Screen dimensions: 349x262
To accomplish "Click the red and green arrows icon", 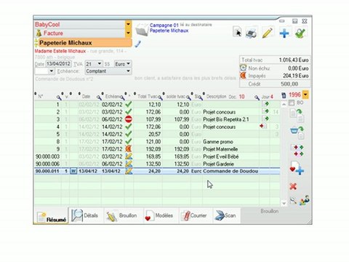I will (297, 151).
